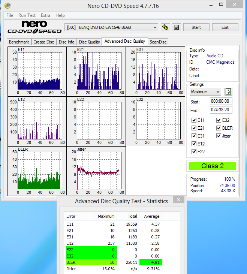Viewport: 247px width, 274px height.
Task: Click the Position value 74:36.00
Action: pos(227,186)
